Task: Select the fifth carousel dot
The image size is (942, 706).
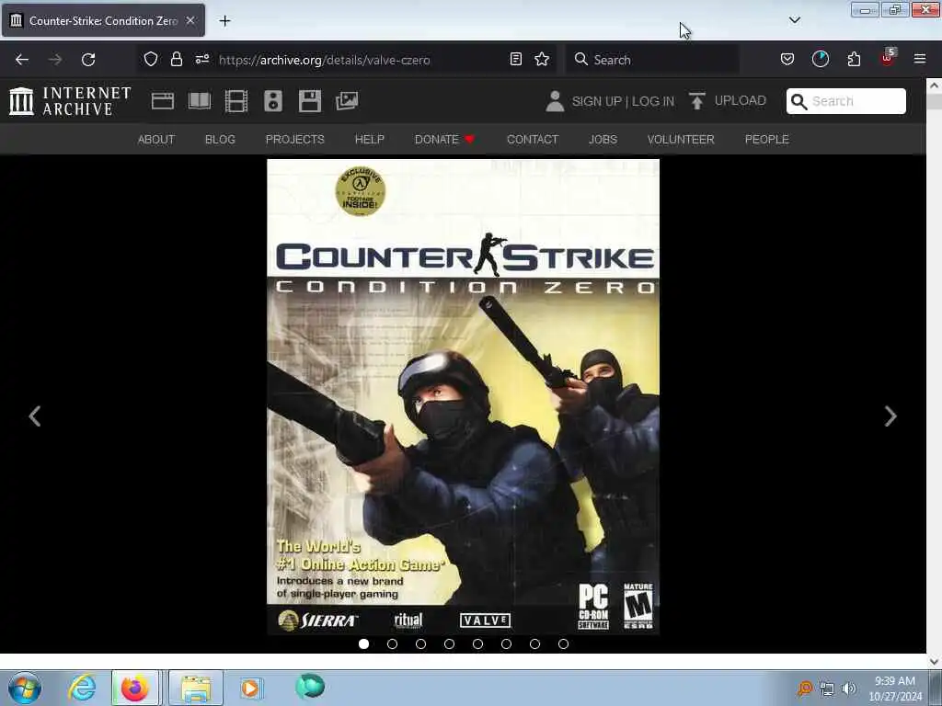Action: (477, 643)
